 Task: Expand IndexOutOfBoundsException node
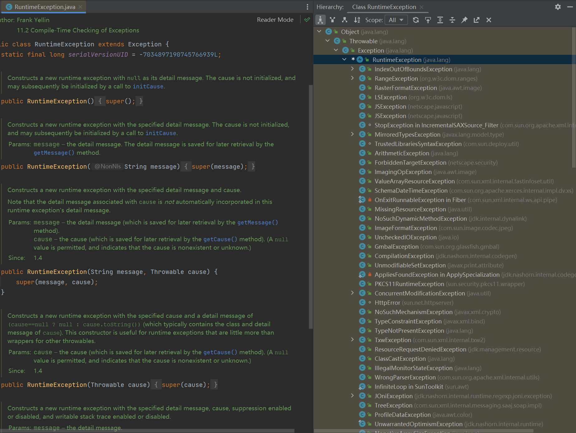[x=352, y=69]
